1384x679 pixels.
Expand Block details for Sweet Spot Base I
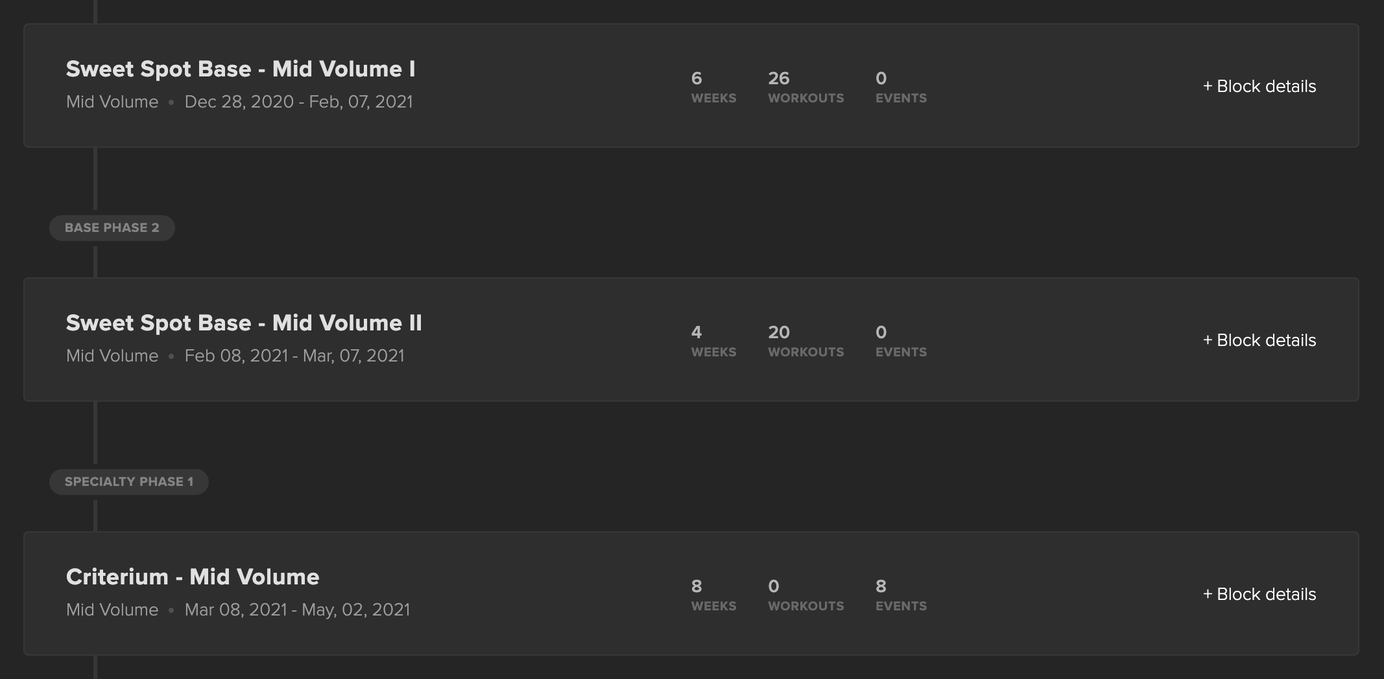(1259, 86)
